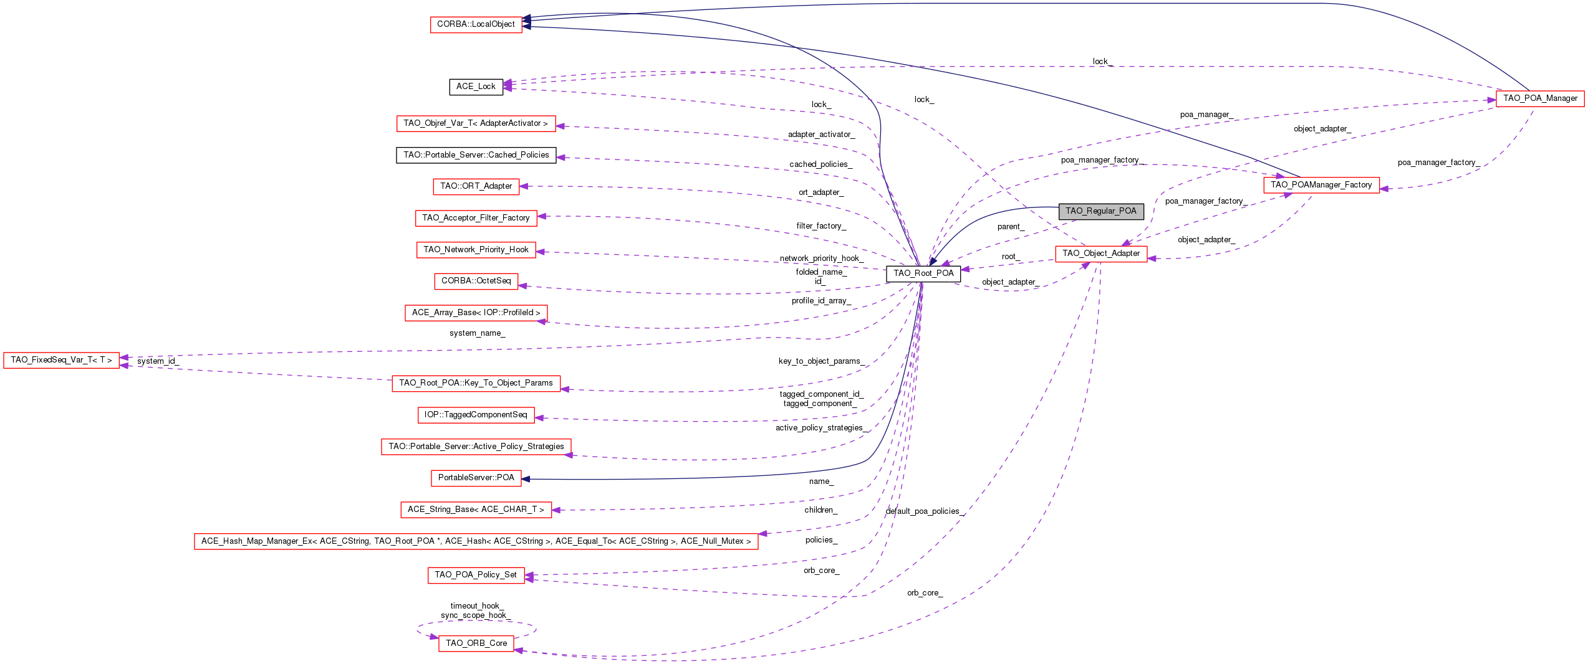The height and width of the screenshot is (664, 1588).
Task: Open TAO::Portable_Server::Active_Policy_Strategies class
Action: [476, 447]
